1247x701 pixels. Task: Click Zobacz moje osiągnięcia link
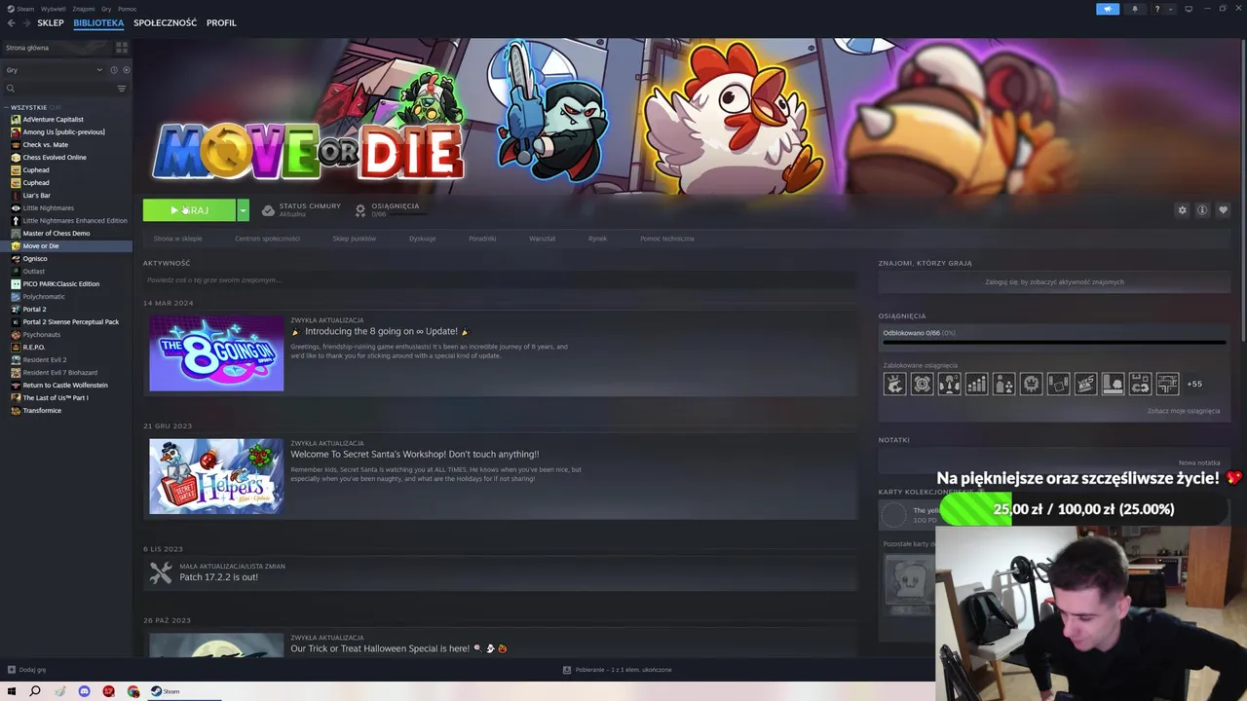(1183, 411)
